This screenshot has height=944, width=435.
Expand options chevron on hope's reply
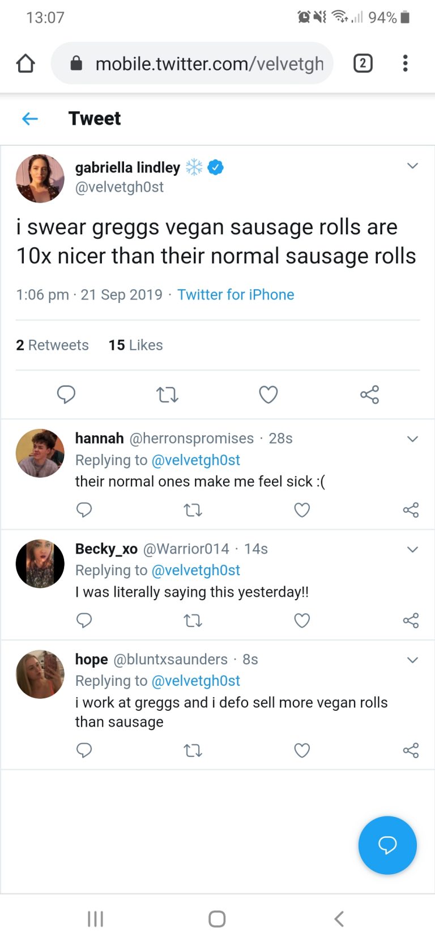coord(413,660)
